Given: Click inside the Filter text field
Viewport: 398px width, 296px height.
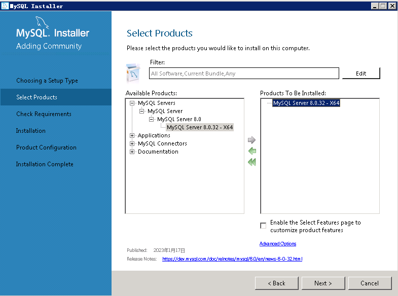Looking at the screenshot, I should tap(244, 73).
